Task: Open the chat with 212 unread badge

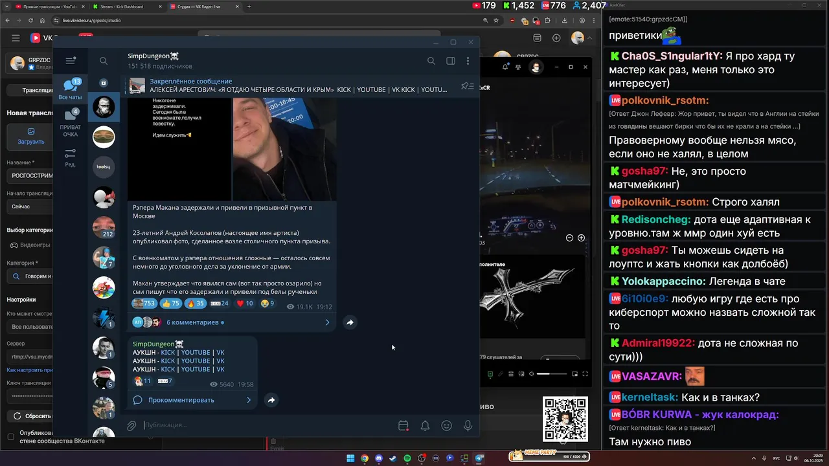Action: [104, 227]
